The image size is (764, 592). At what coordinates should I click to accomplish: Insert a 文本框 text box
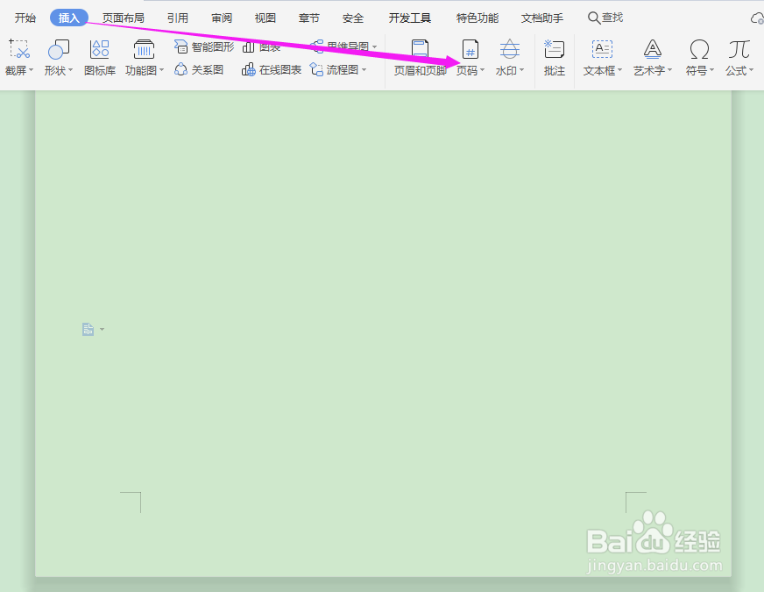coord(601,58)
